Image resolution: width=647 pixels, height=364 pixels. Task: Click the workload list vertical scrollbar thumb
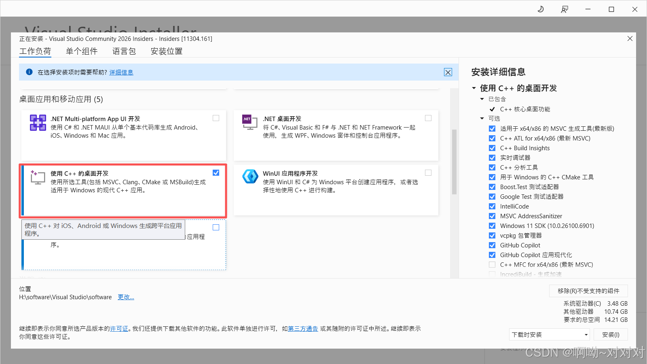coord(454,162)
